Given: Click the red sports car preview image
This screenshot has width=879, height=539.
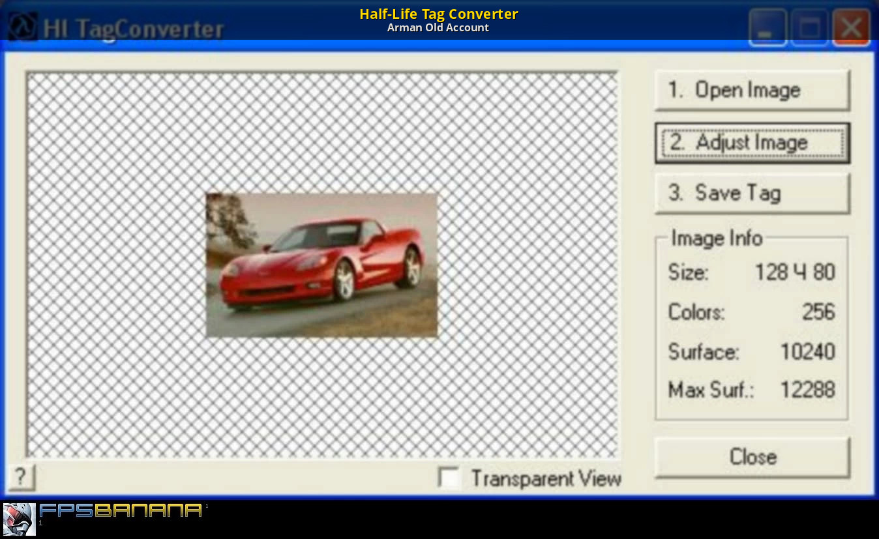Looking at the screenshot, I should click(x=321, y=265).
